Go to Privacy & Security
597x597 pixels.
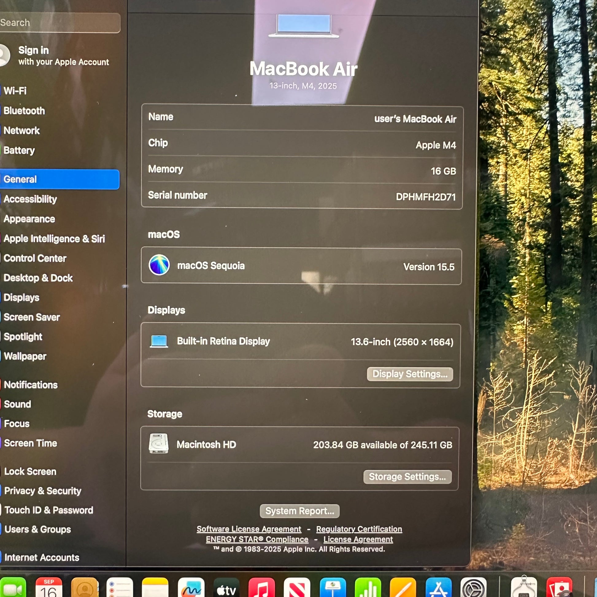point(43,491)
